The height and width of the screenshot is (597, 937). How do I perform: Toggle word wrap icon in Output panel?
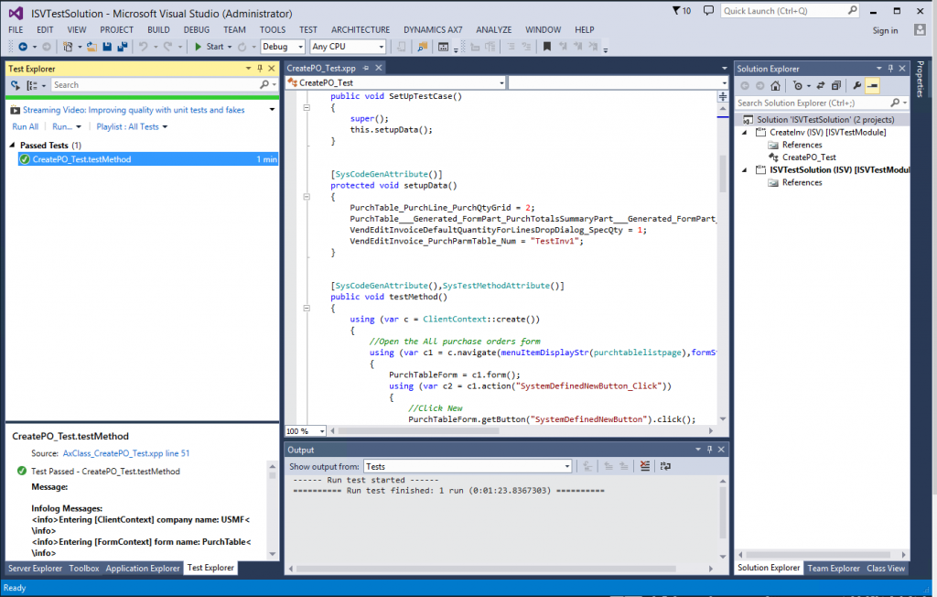point(665,466)
